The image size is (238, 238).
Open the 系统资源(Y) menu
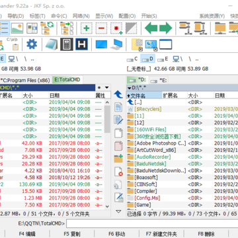[212, 16]
